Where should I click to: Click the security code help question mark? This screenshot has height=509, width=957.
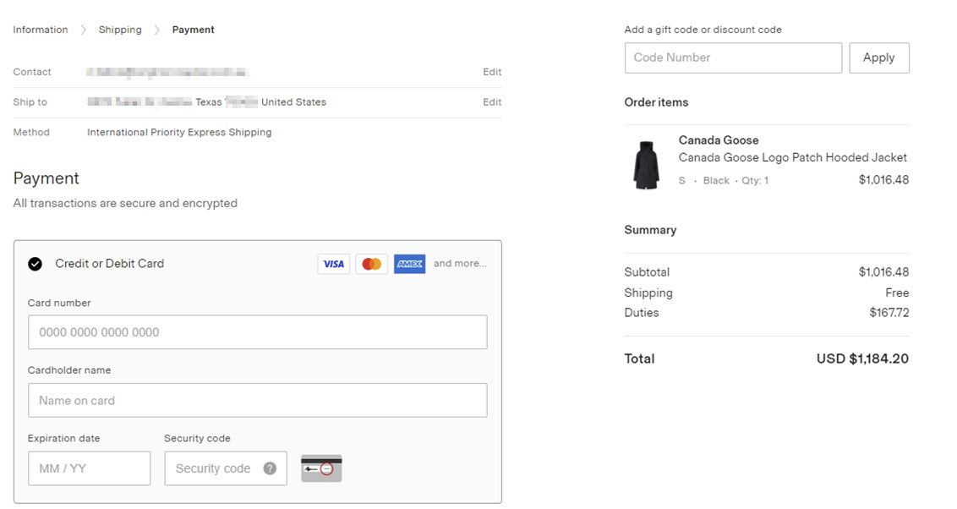pyautogui.click(x=270, y=468)
